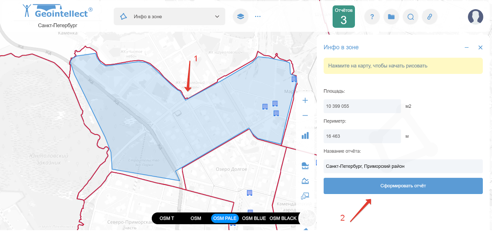
Task: Switch basemap to OSM T
Action: [167, 218]
